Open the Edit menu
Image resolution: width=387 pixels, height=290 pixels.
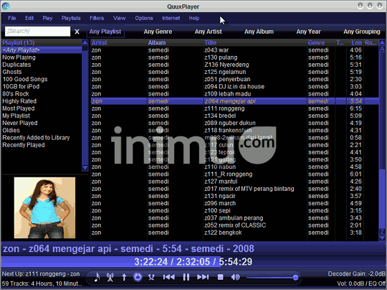[x=29, y=18]
